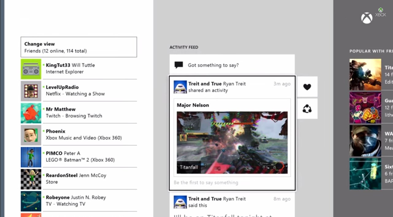Viewport: 393px width, 217px height.
Task: Select Mr Matthew's red fish avatar
Action: point(31,113)
